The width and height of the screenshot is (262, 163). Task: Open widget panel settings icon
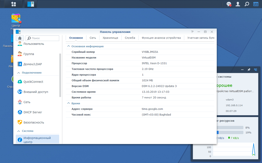coord(255,70)
